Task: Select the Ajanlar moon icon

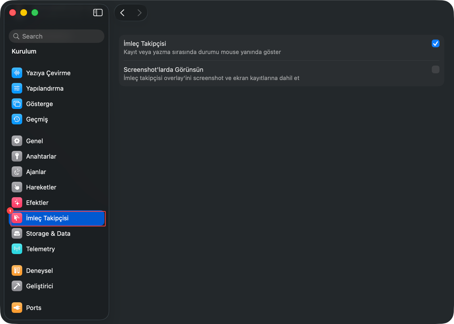Action: coord(17,172)
